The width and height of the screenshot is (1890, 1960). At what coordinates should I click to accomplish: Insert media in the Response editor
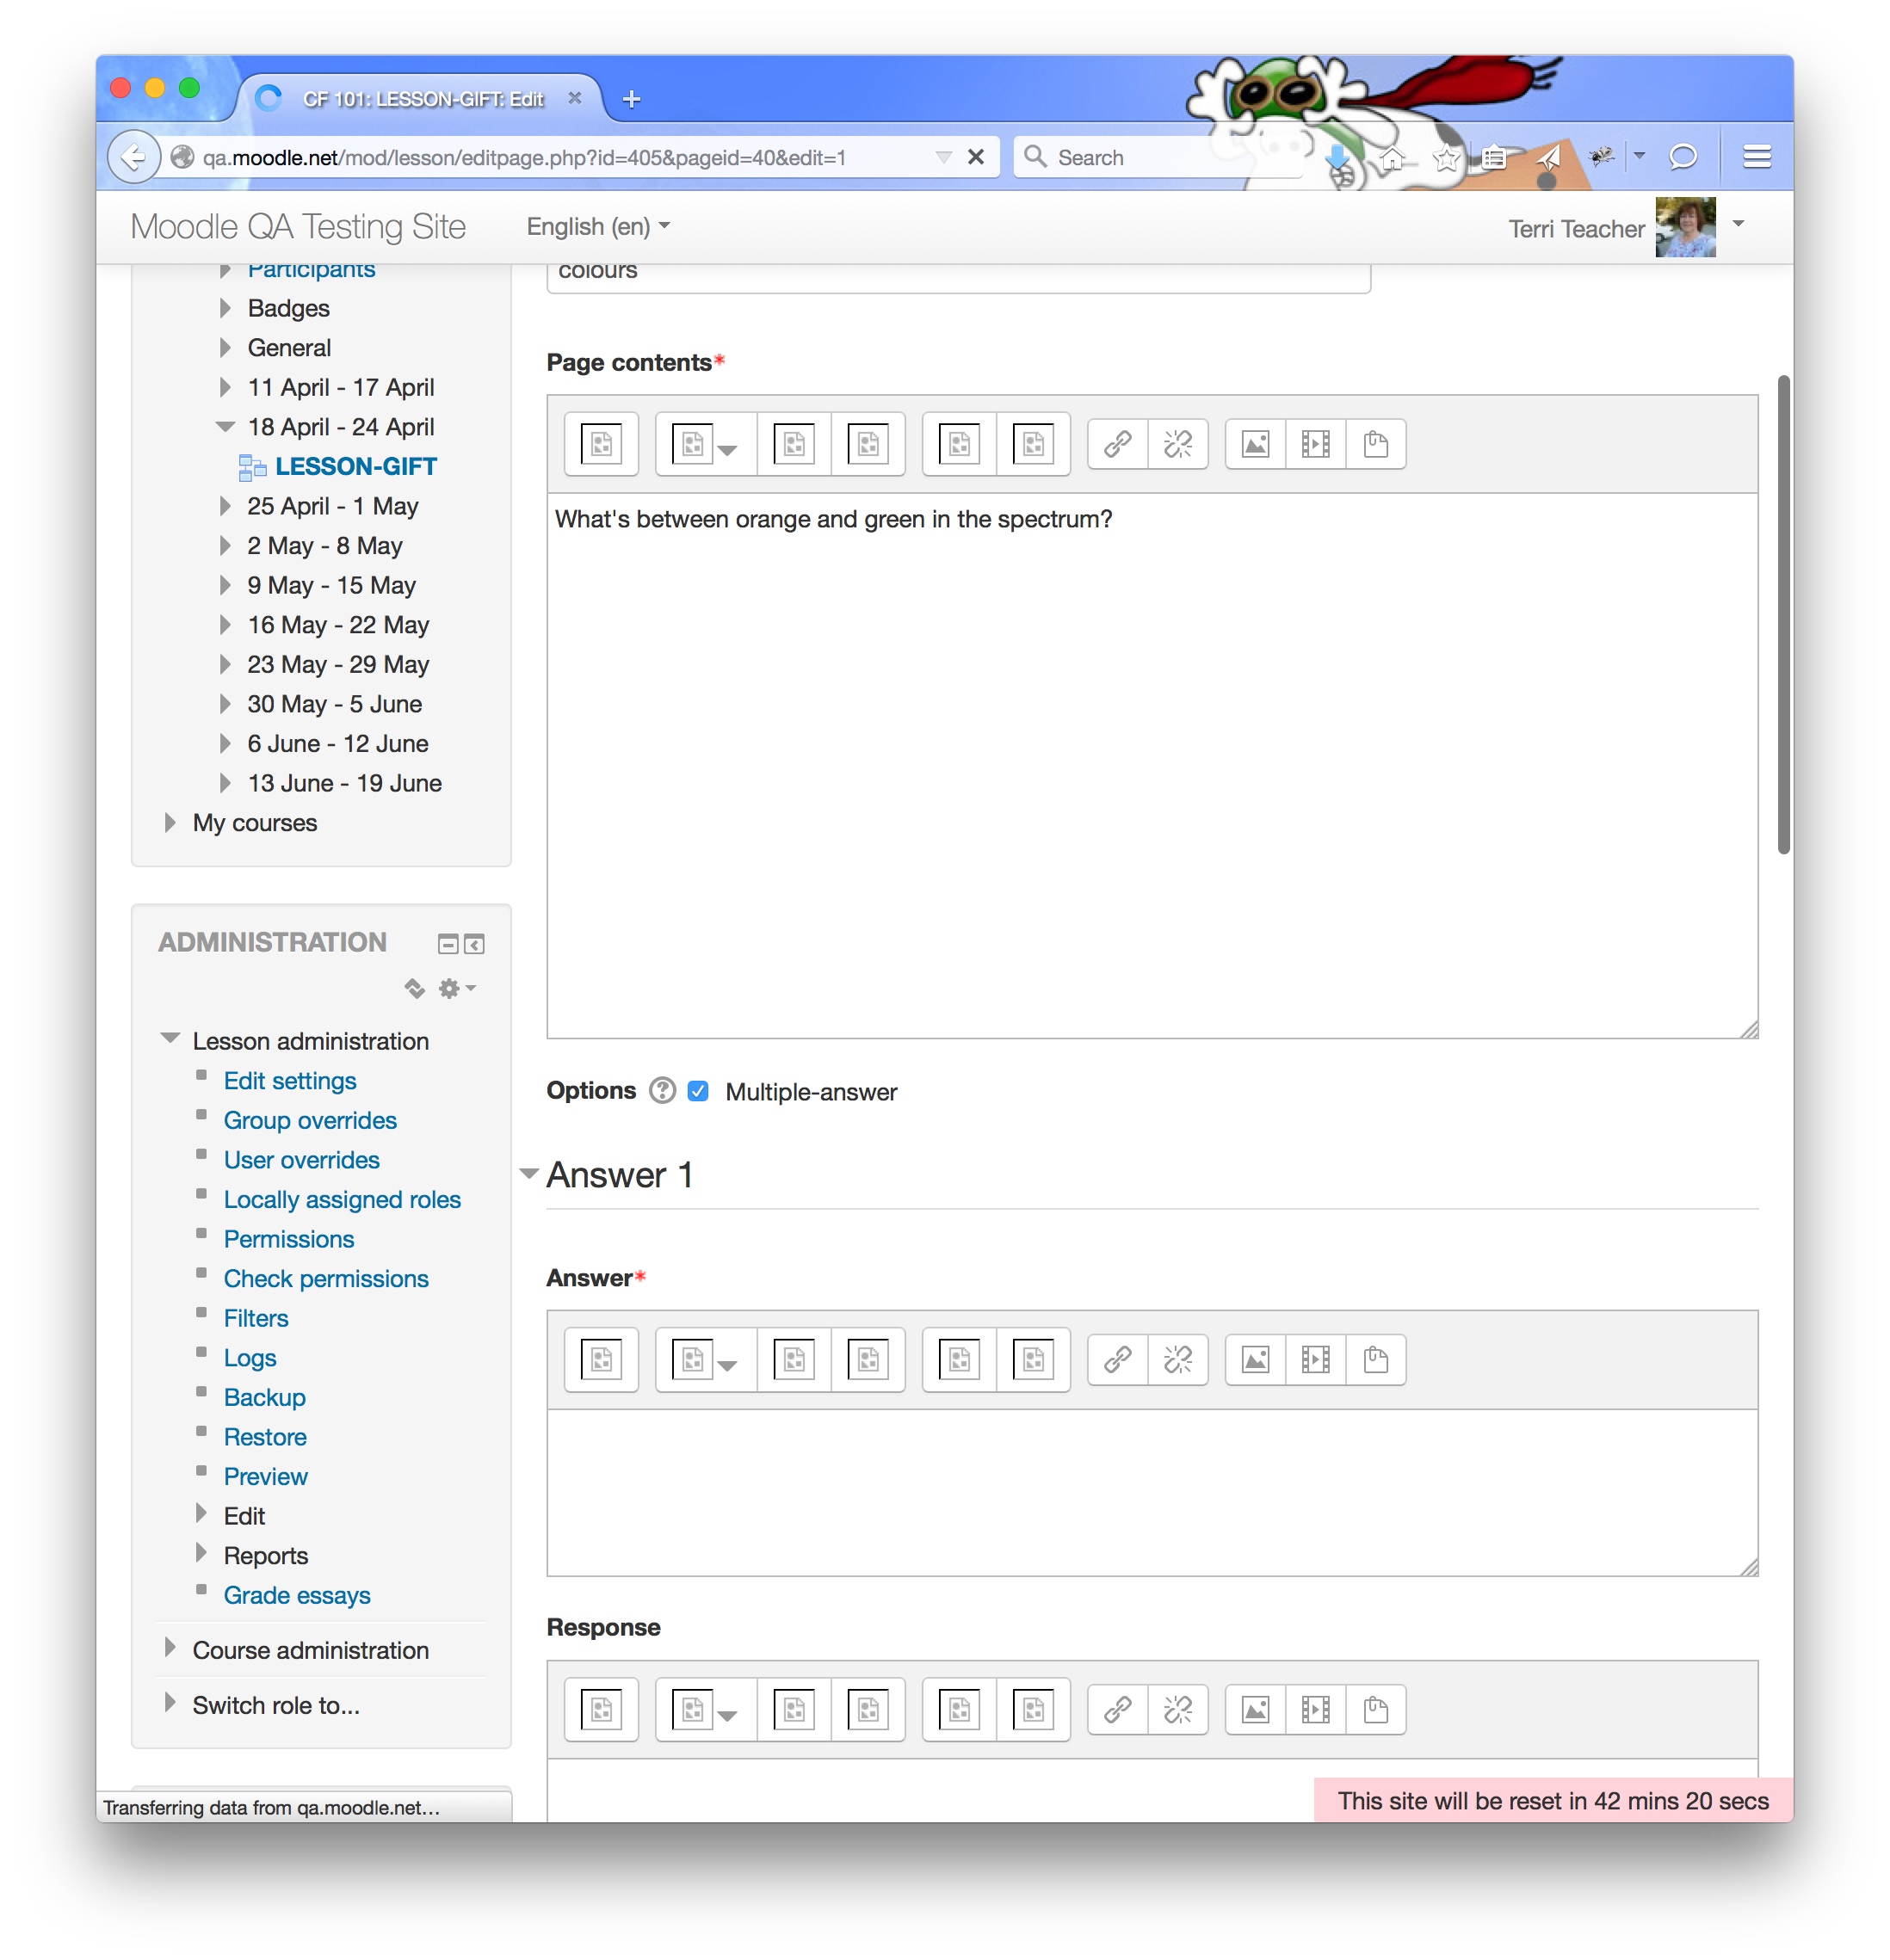(1315, 1710)
